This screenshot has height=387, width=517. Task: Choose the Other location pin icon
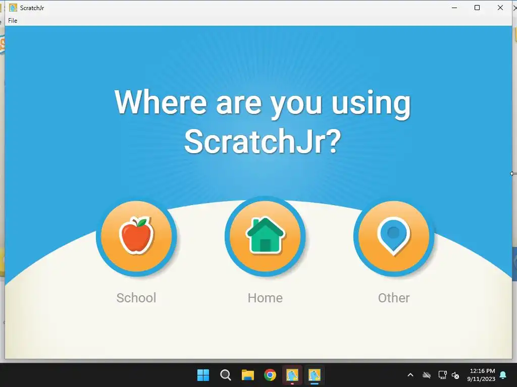394,236
